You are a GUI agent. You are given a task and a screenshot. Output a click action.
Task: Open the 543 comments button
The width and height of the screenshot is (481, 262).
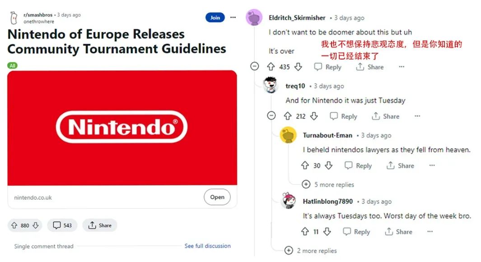pyautogui.click(x=62, y=225)
